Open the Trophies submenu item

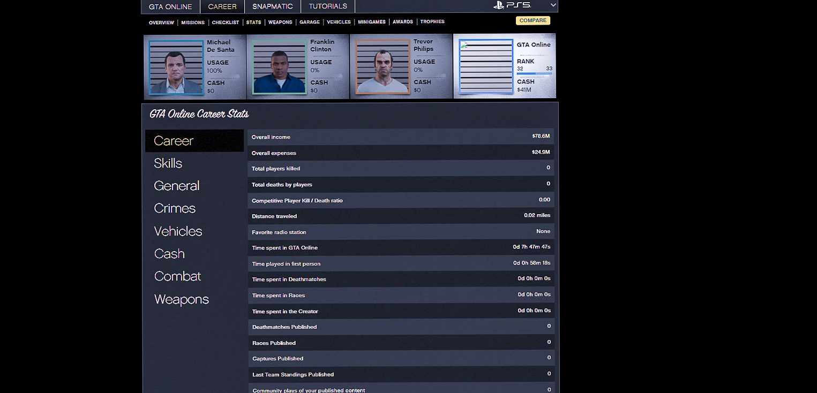click(432, 22)
